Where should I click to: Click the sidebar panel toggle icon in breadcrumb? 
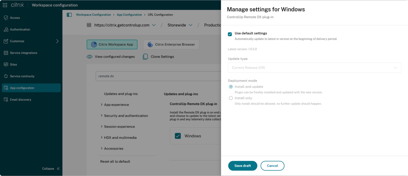(x=69, y=15)
